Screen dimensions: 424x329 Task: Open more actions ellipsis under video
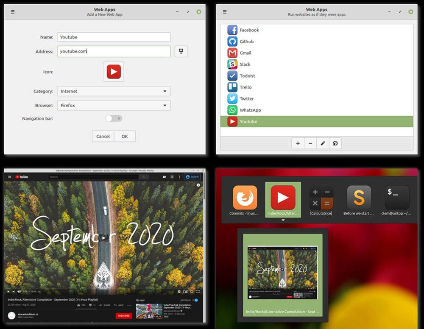[x=129, y=305]
